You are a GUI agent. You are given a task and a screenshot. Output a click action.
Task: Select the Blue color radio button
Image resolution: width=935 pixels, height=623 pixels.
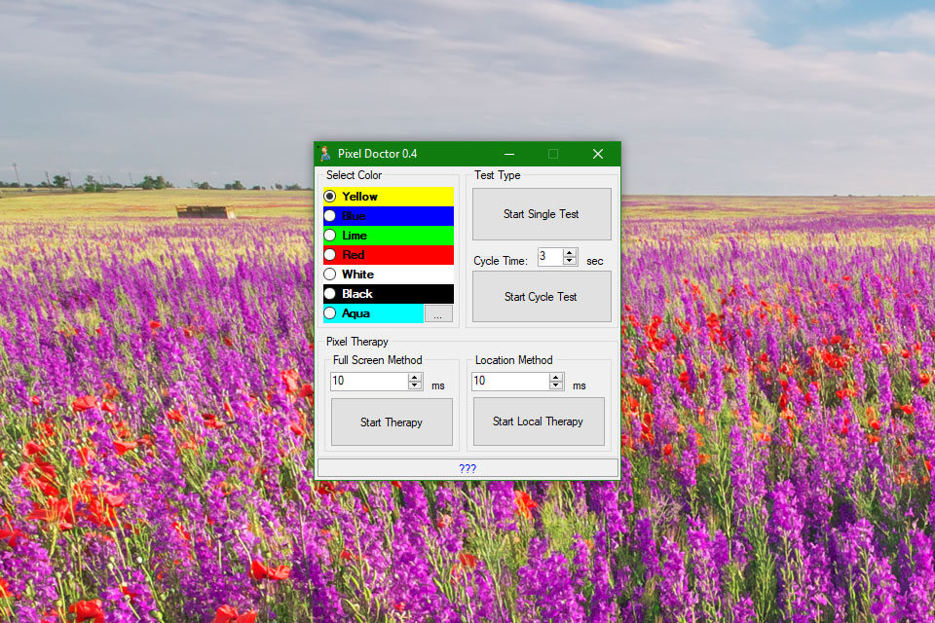(330, 216)
